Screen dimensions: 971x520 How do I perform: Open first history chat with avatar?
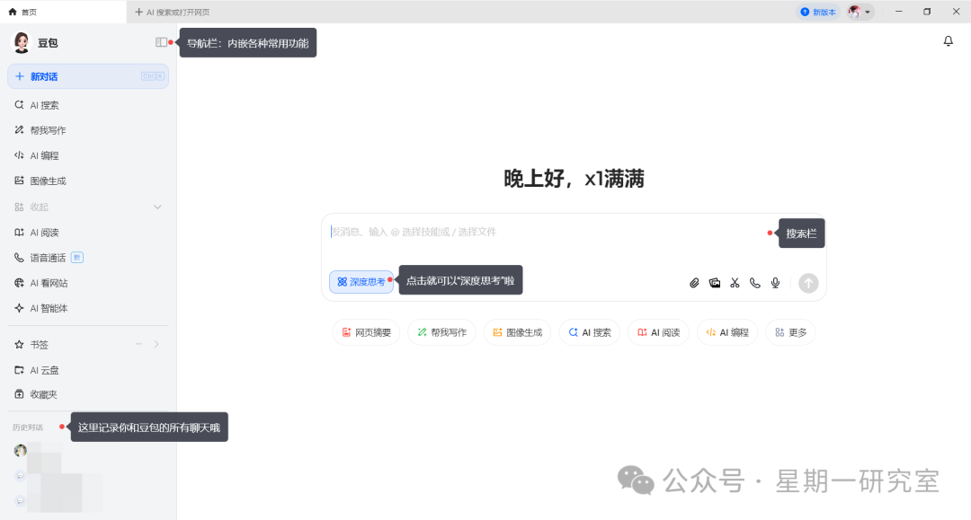pos(21,451)
